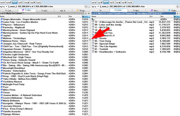This screenshot has height=116, width=180.
Task: Sort right panel by Size column
Action: 167,17
